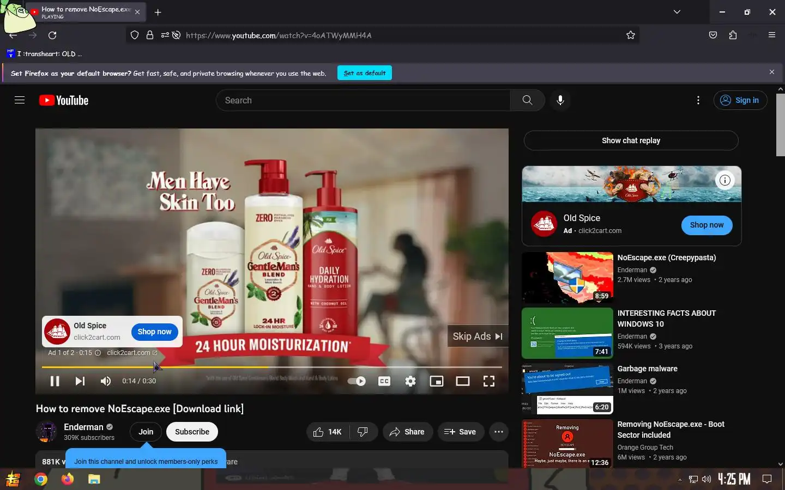Image resolution: width=785 pixels, height=490 pixels.
Task: Open YouTube settings three-dot menu
Action: (x=698, y=100)
